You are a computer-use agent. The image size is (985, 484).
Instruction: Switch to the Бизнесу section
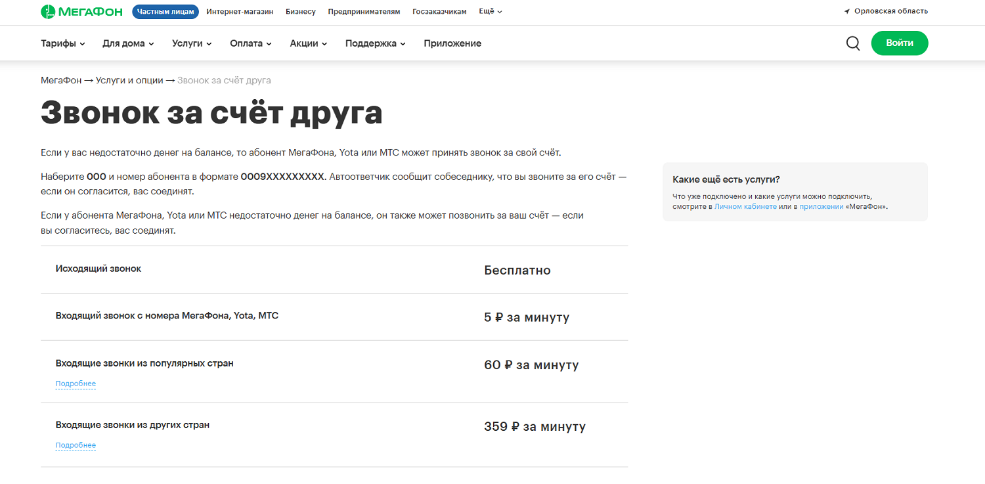(301, 11)
